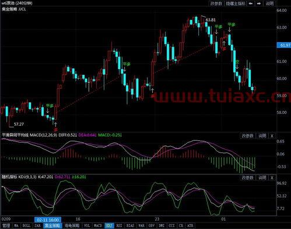The width and height of the screenshot is (291, 229).
Task: Close the KDJ indicator panel
Action: [x=272, y=178]
